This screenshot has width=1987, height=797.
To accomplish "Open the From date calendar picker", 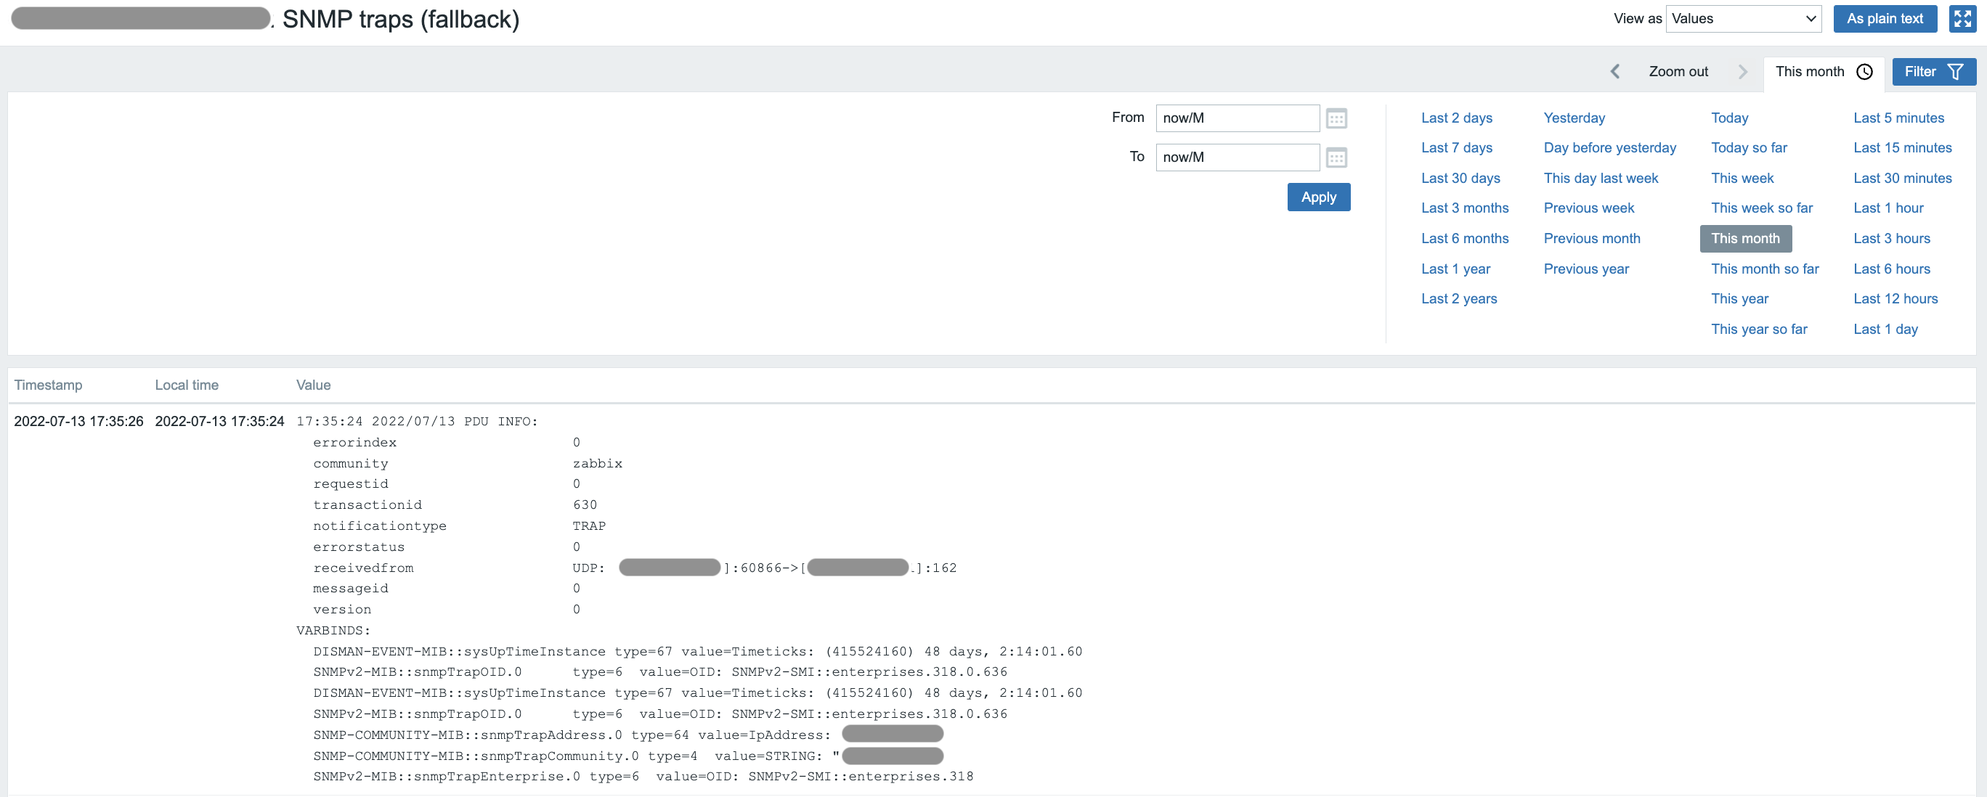I will [1336, 119].
